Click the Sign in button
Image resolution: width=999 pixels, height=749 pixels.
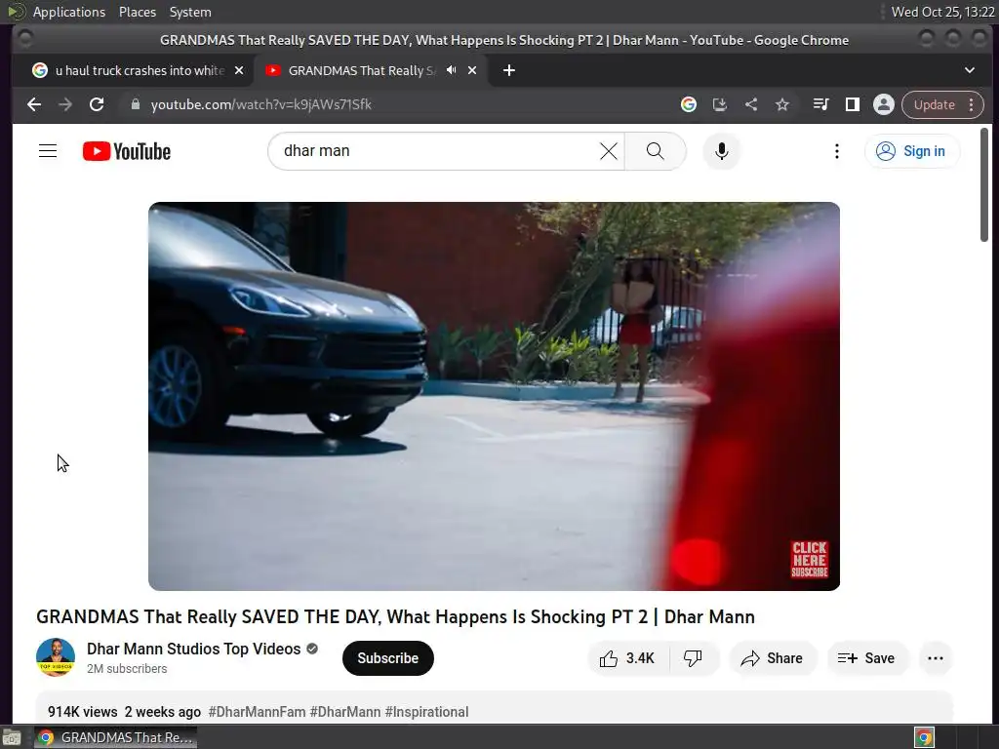tap(912, 151)
